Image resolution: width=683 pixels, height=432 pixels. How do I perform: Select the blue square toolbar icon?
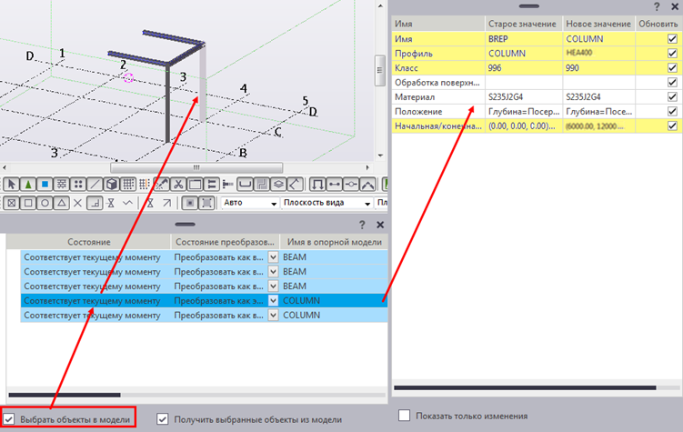[x=44, y=185]
